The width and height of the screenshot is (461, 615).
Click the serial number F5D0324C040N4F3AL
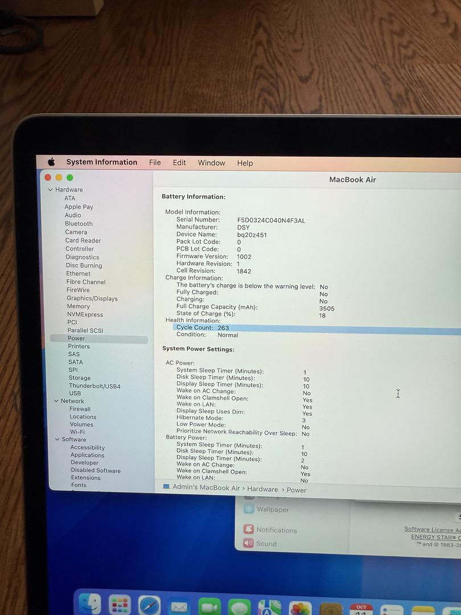click(271, 220)
